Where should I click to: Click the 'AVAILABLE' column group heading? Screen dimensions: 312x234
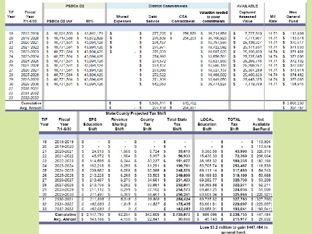[x=247, y=6]
